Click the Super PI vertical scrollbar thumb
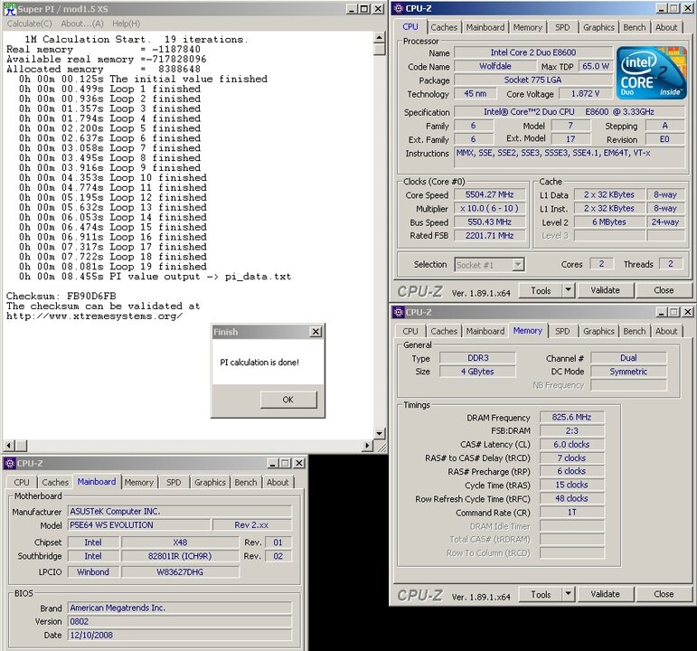The width and height of the screenshot is (697, 651). 379,49
